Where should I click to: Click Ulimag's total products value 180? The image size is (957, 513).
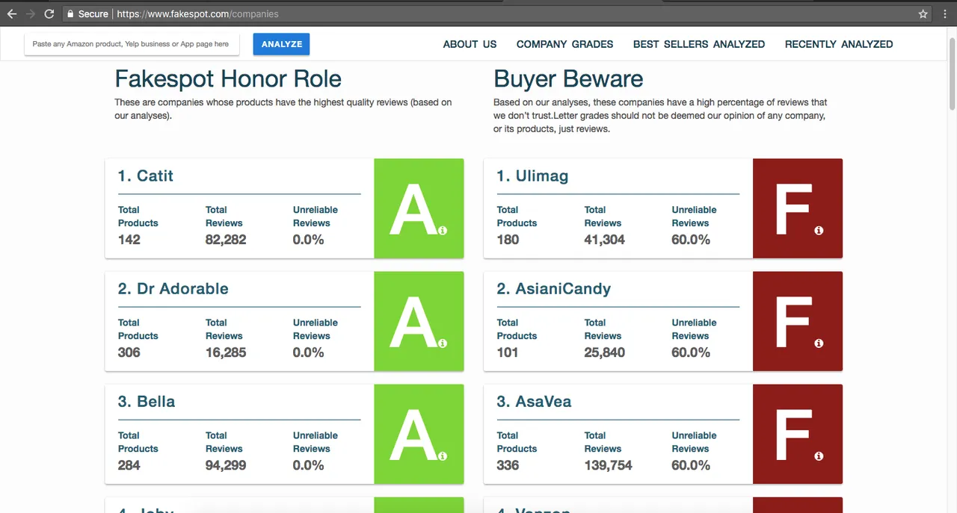(x=508, y=240)
